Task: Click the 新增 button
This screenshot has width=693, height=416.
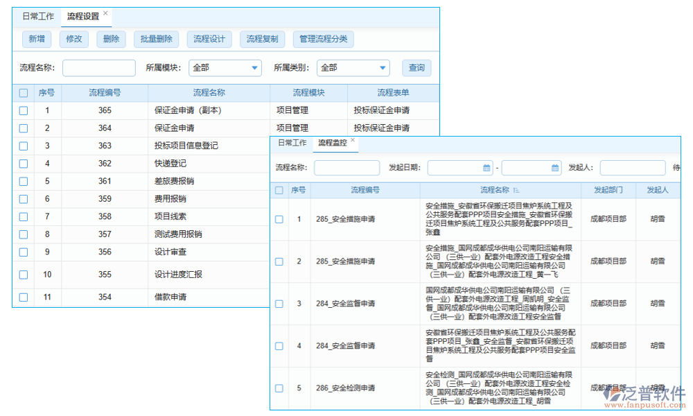Action: [36, 39]
